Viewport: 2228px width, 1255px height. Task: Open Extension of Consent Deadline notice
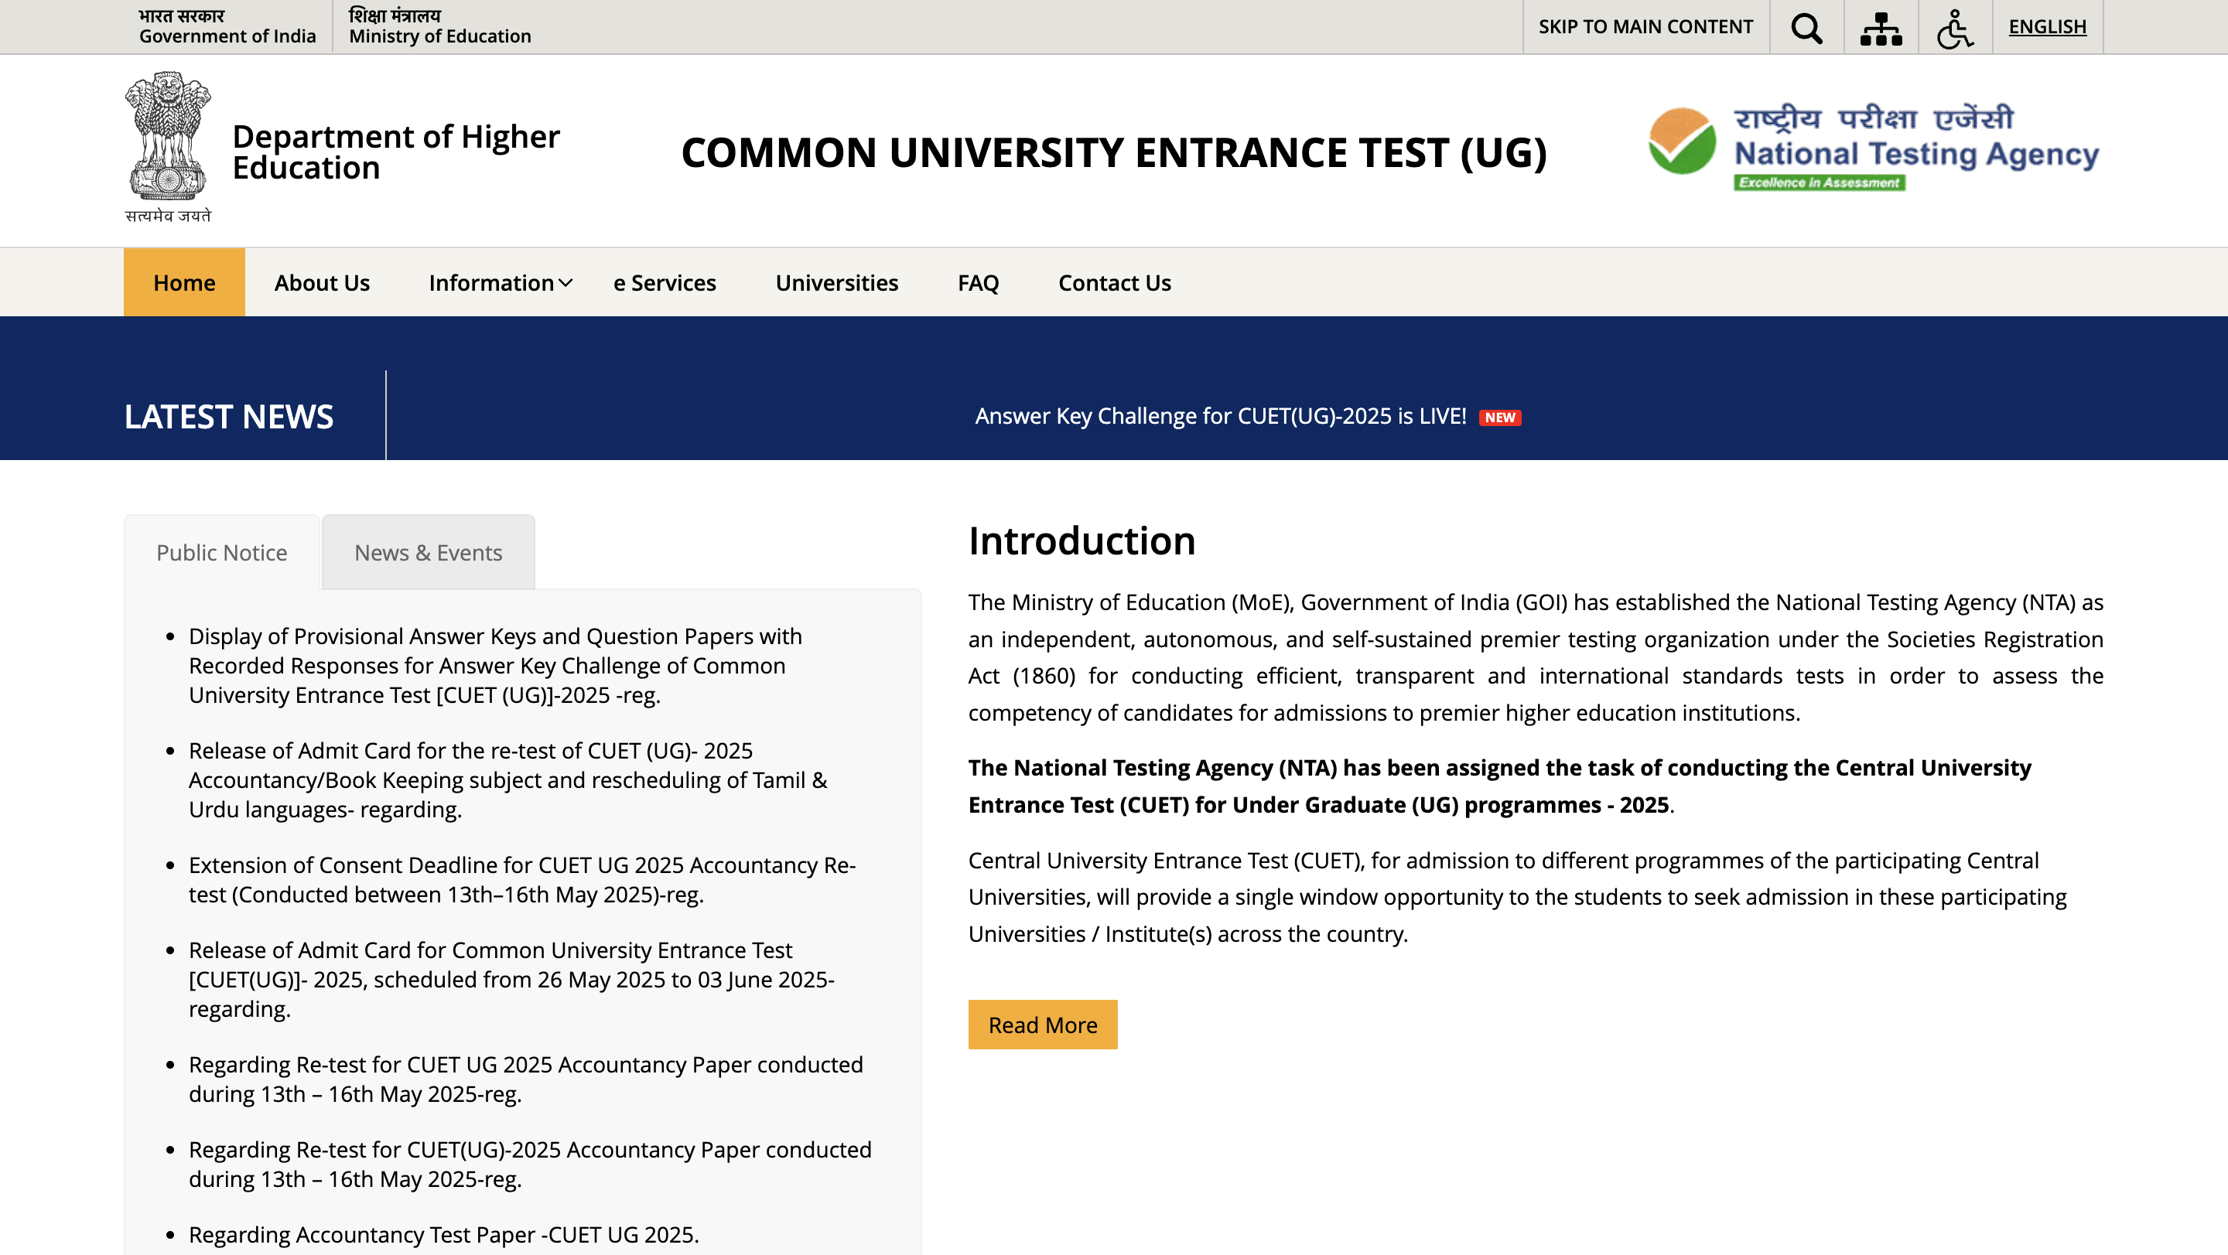pos(522,879)
